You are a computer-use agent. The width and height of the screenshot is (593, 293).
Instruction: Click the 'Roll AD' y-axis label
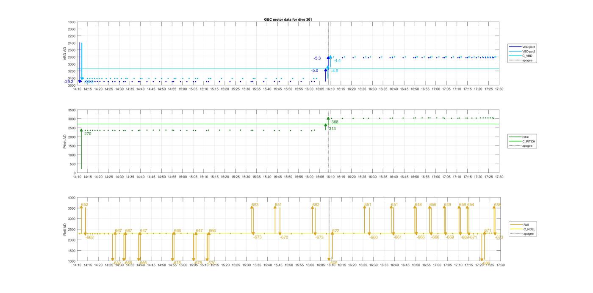tap(66, 230)
